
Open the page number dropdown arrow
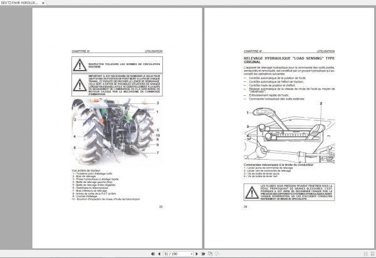(191, 254)
